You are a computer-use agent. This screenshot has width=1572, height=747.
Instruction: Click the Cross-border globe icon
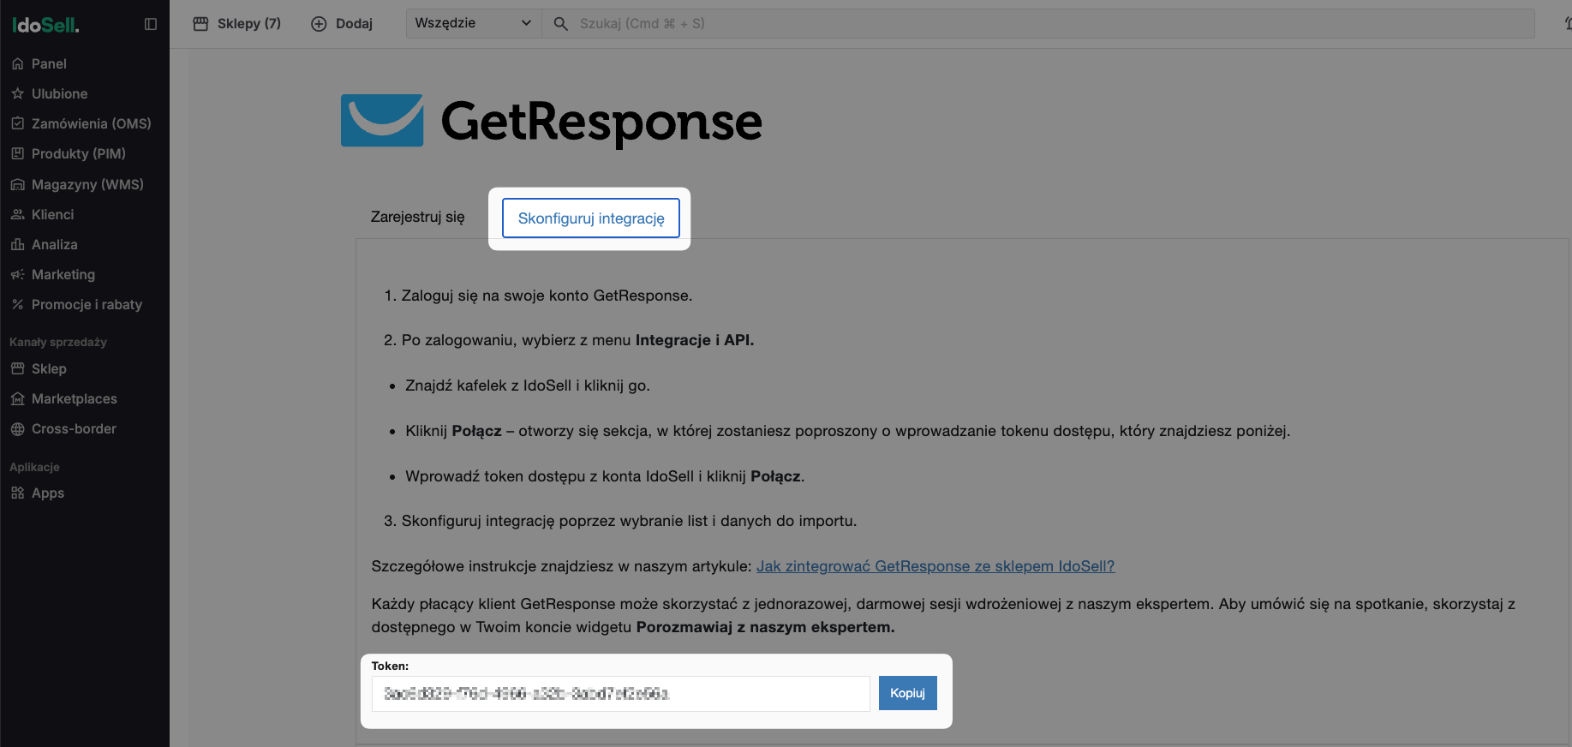17,428
